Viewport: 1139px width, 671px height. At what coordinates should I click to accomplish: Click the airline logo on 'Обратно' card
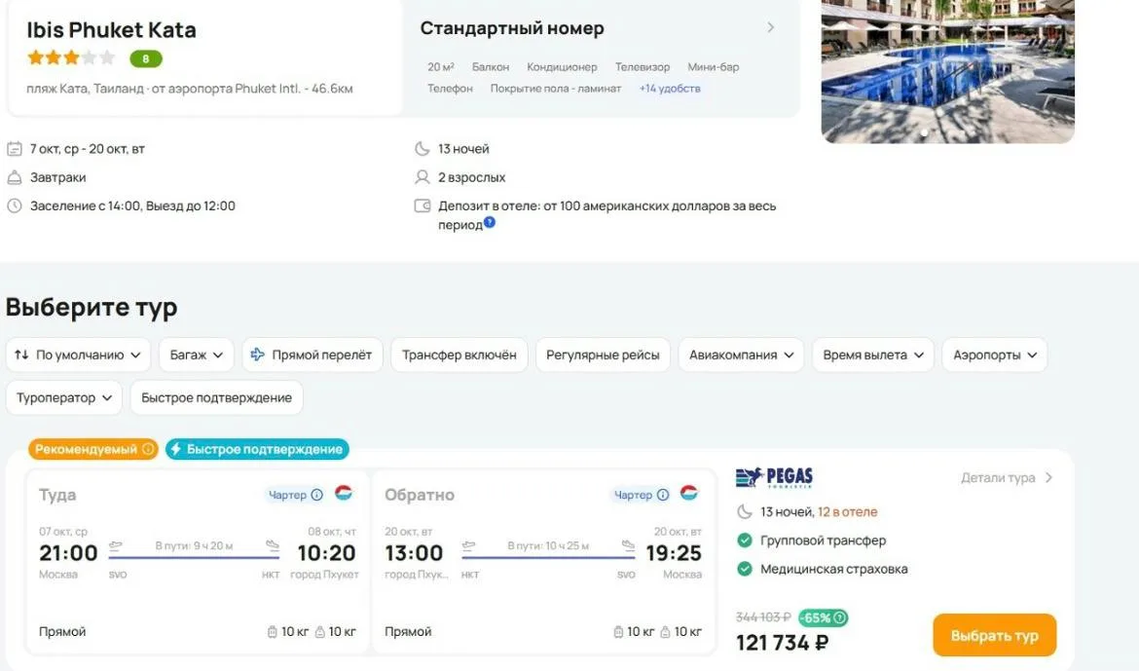coord(688,493)
